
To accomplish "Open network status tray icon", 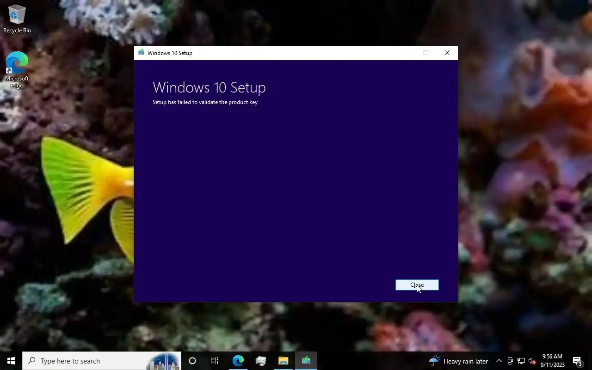I will point(521,361).
